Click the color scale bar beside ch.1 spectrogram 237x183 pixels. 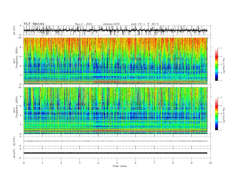pos(216,65)
